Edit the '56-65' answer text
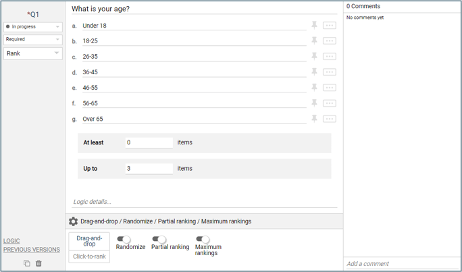 pyautogui.click(x=195, y=103)
